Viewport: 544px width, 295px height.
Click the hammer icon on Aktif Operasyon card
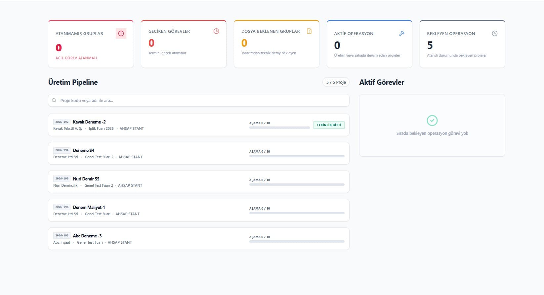(402, 33)
